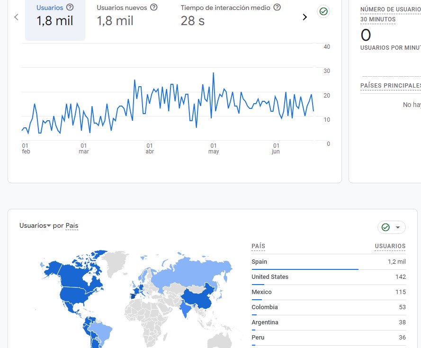Screen dimensions: 421x348
Task: Show next metrics with right chevron
Action: point(305,17)
